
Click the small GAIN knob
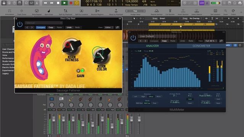coord(78,71)
